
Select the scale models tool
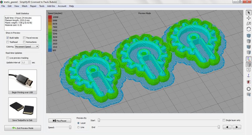click(x=249, y=24)
